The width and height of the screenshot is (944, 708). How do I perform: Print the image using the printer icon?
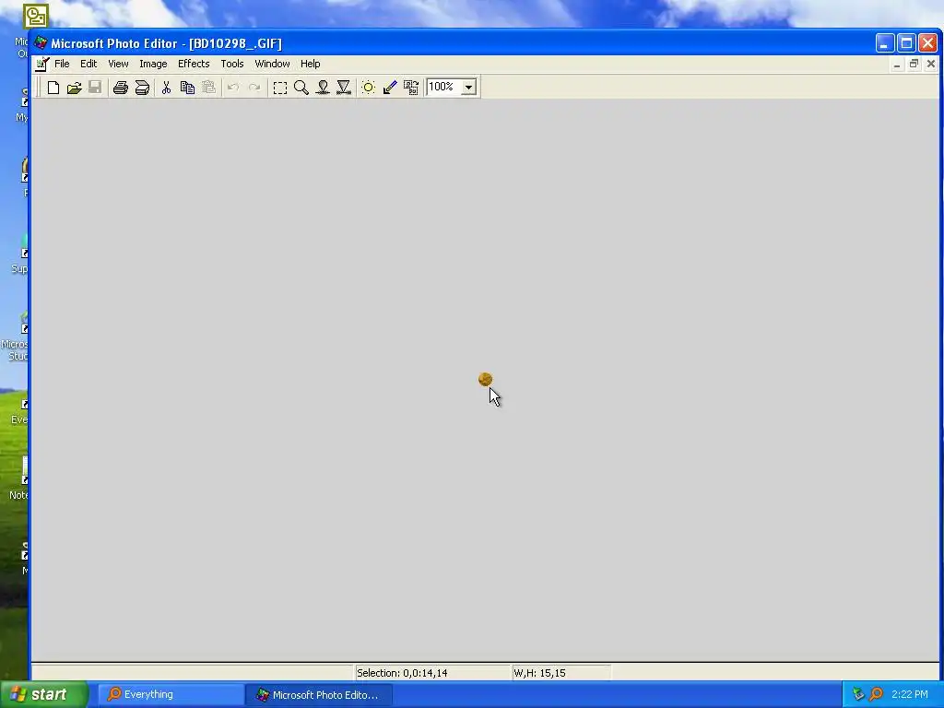pos(121,88)
